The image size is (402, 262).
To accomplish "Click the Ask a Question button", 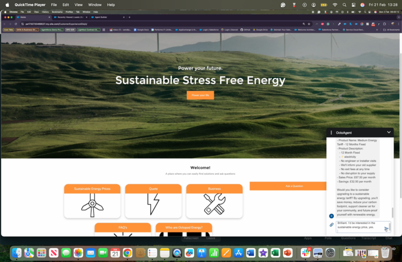I will 294,186.
